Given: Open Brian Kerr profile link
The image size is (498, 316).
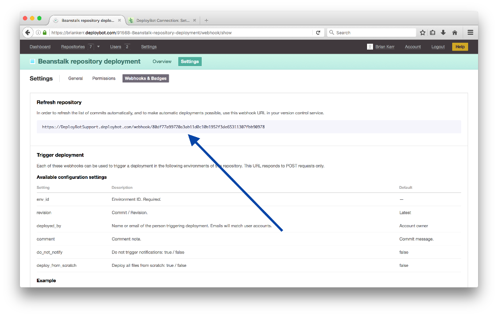Looking at the screenshot, I should 384,47.
